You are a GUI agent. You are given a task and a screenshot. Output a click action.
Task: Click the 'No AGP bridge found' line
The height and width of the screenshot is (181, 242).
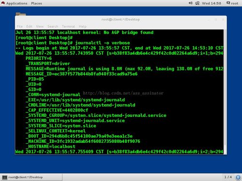tap(84, 32)
